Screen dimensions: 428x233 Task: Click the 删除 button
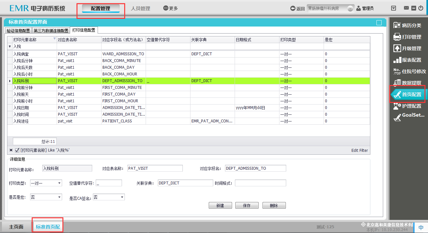[x=274, y=206]
